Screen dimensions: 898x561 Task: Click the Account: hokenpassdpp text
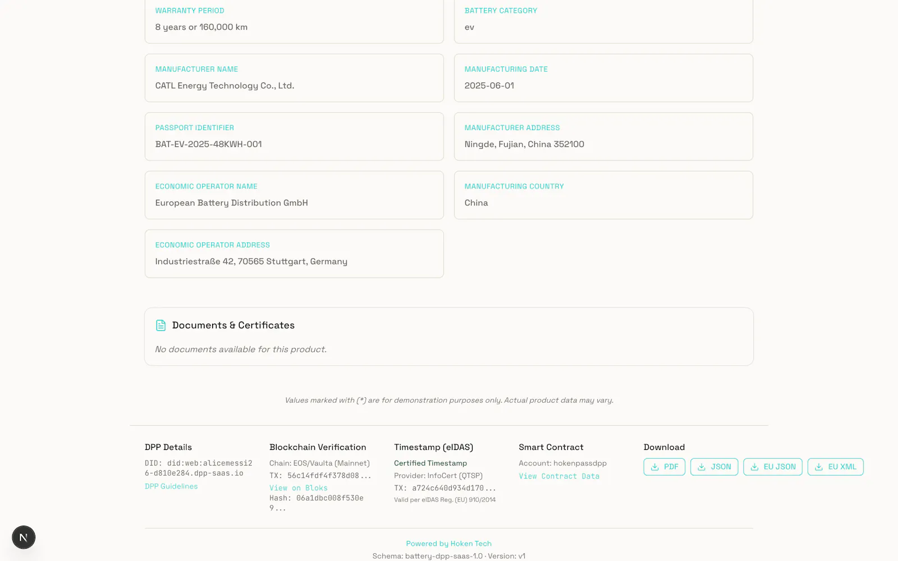(562, 463)
